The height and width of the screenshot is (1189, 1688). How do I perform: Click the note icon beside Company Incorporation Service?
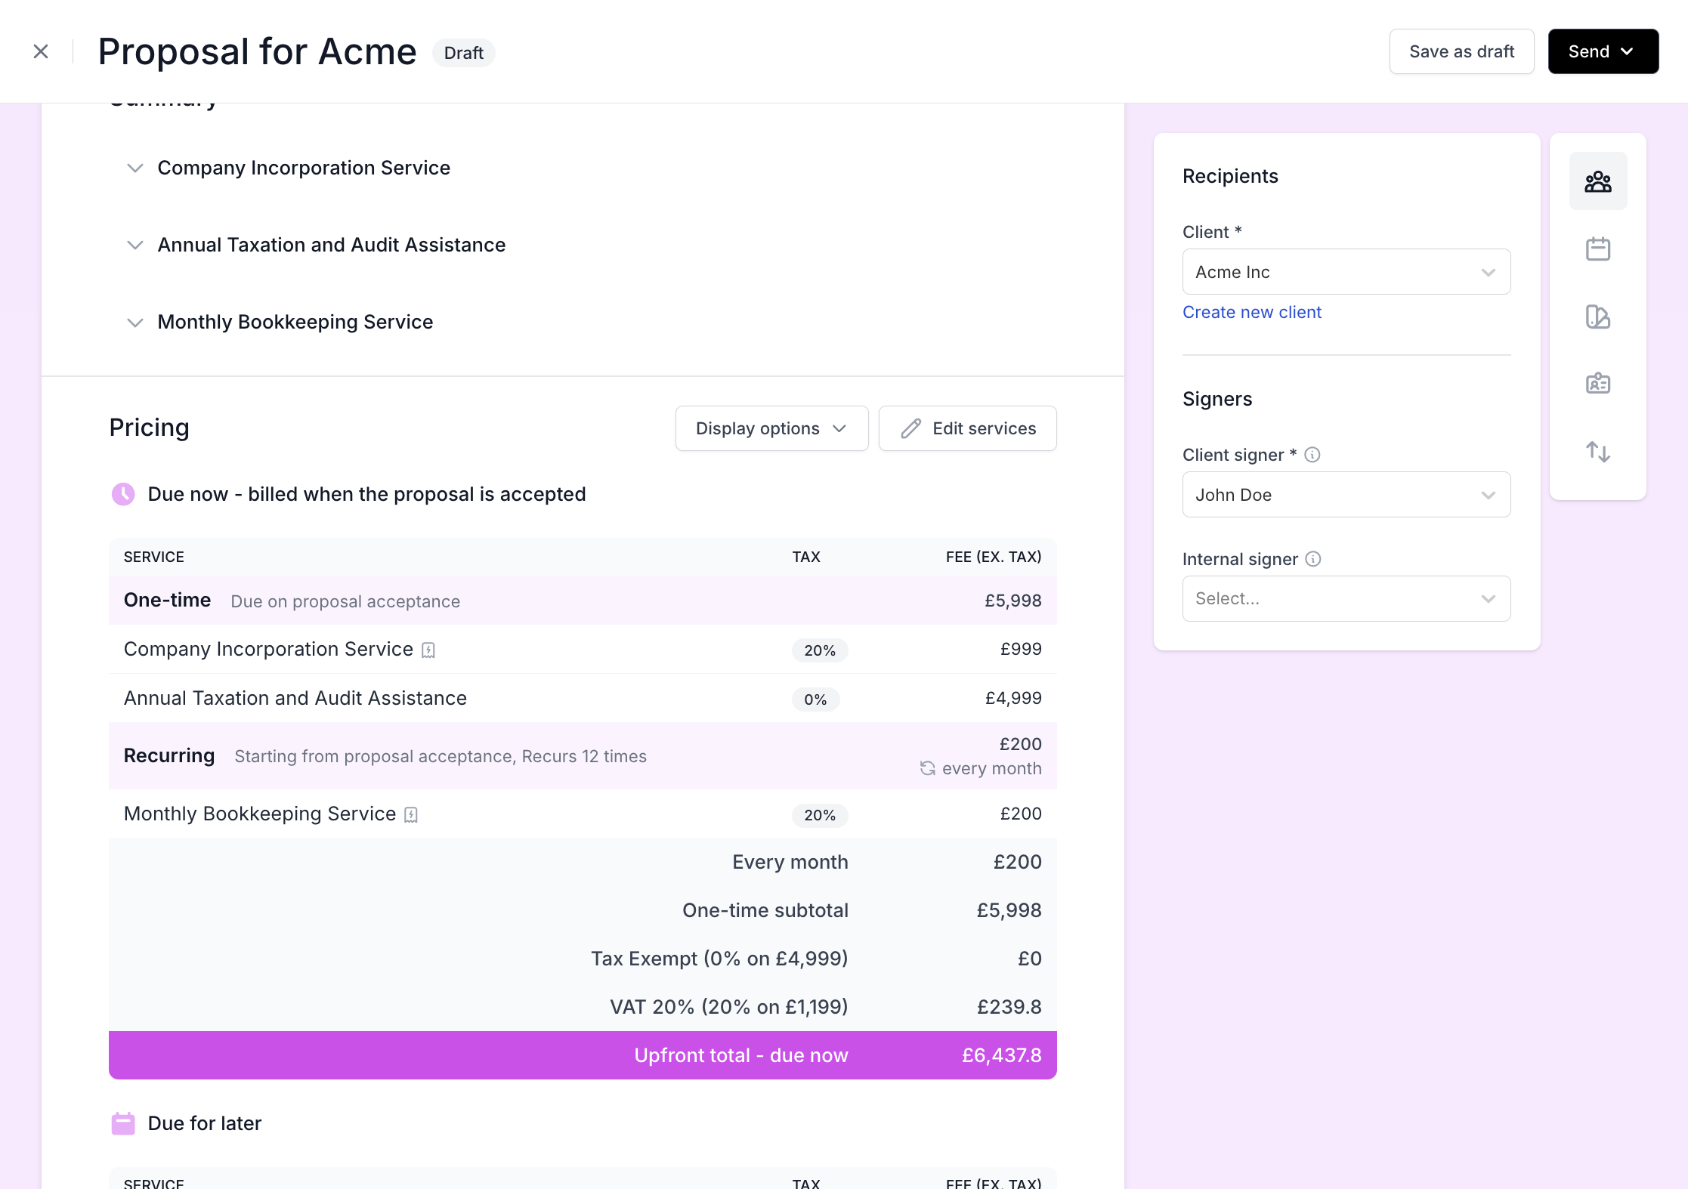coord(428,650)
